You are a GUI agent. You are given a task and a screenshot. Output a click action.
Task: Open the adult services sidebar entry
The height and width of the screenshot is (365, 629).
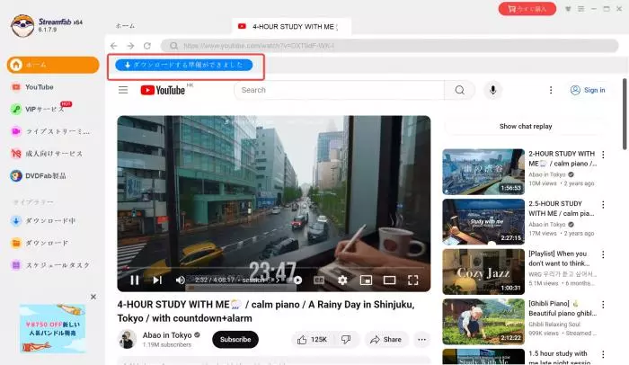pyautogui.click(x=47, y=154)
